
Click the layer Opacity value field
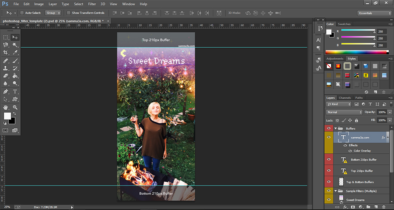click(x=381, y=112)
